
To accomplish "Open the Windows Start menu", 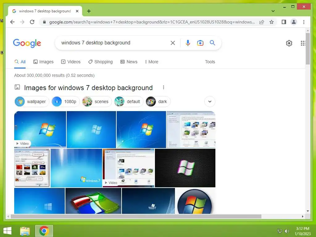I will click(7, 231).
